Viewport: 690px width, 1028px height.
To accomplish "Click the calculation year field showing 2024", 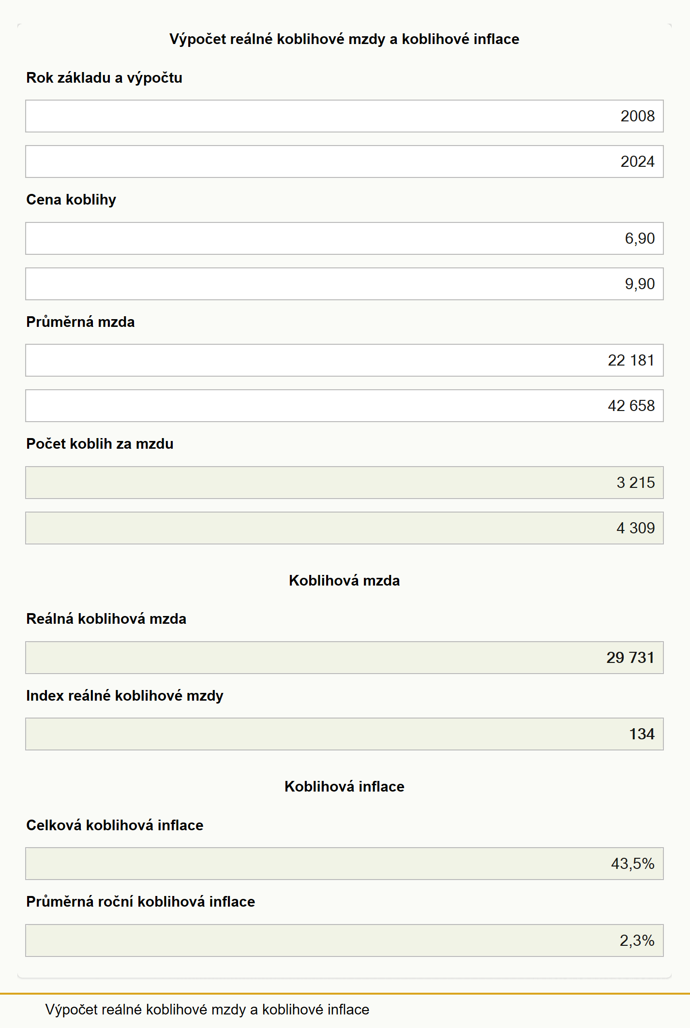I will click(345, 162).
